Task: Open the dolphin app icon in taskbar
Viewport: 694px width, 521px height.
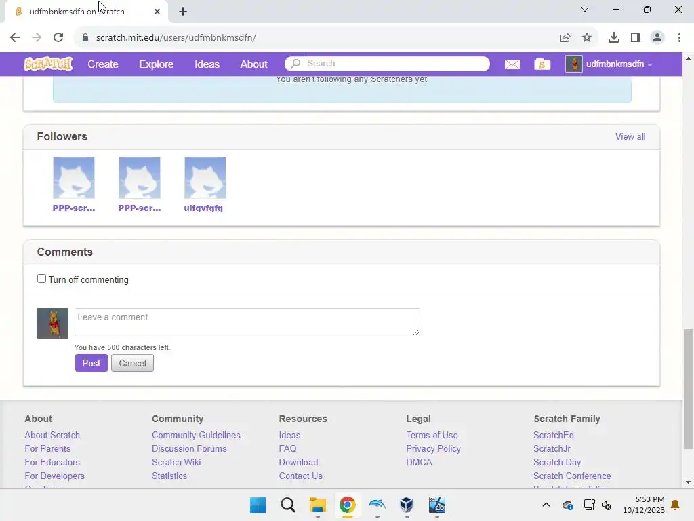Action: 377,505
